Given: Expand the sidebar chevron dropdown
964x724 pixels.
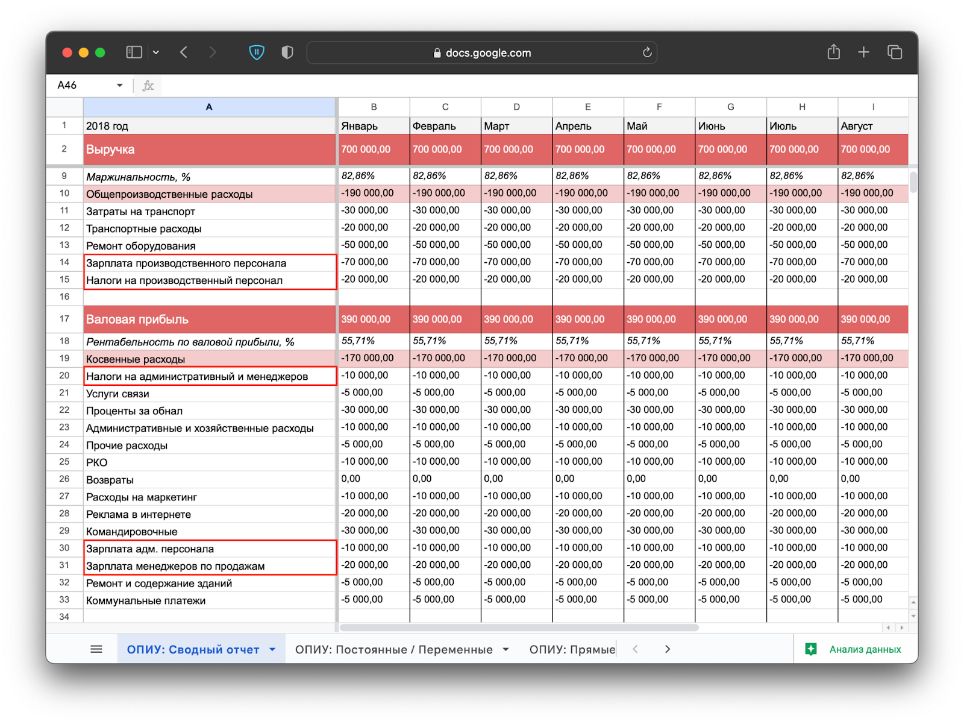Looking at the screenshot, I should (x=156, y=52).
